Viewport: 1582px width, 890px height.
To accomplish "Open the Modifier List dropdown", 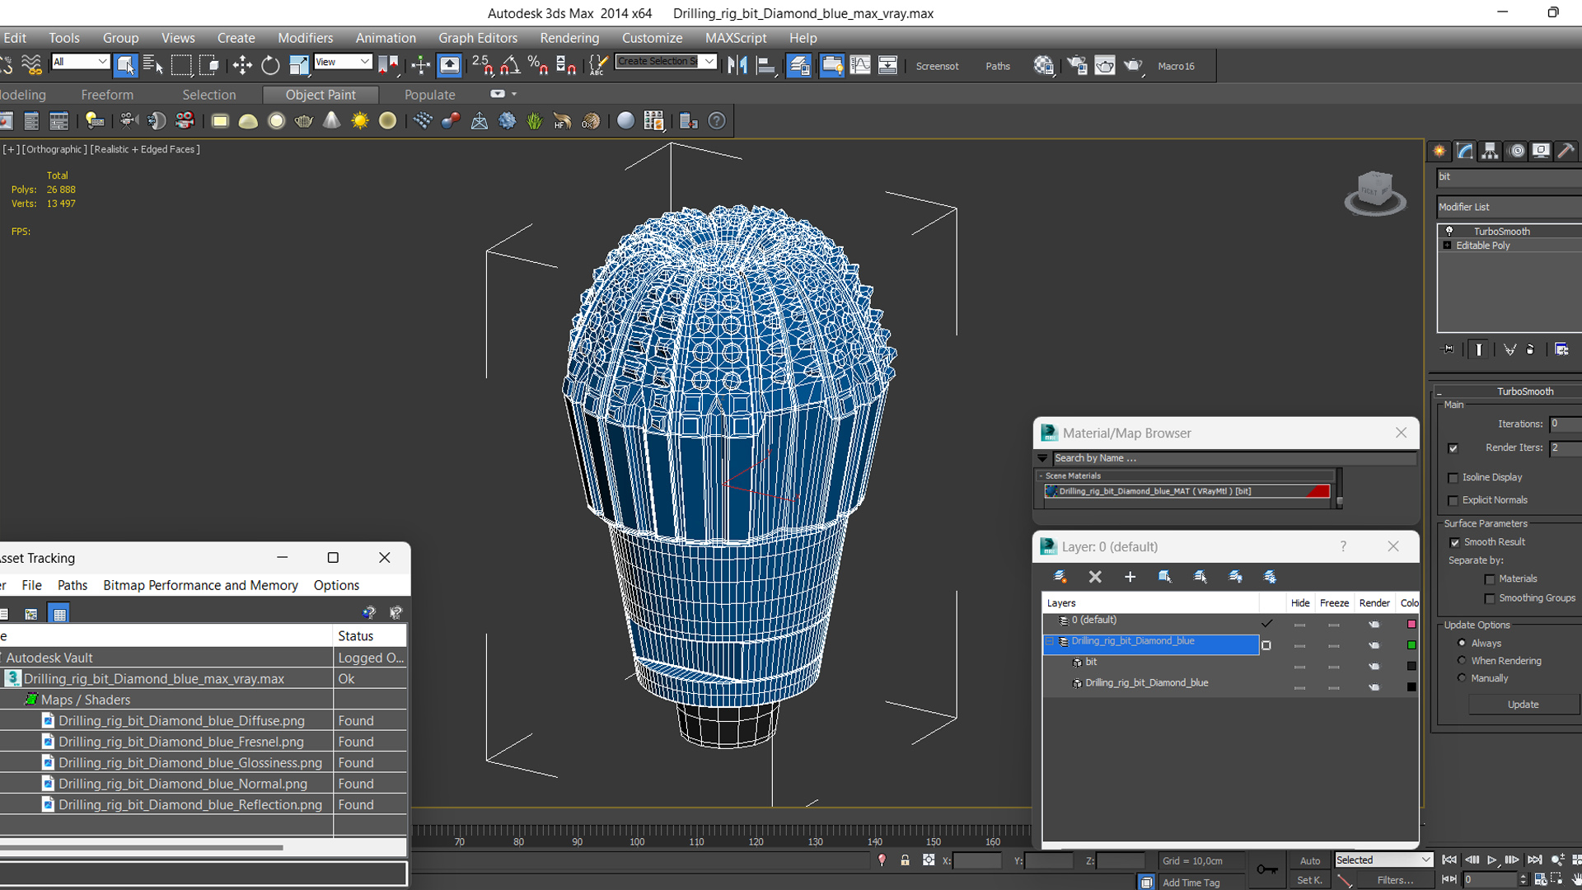I will click(x=1509, y=207).
